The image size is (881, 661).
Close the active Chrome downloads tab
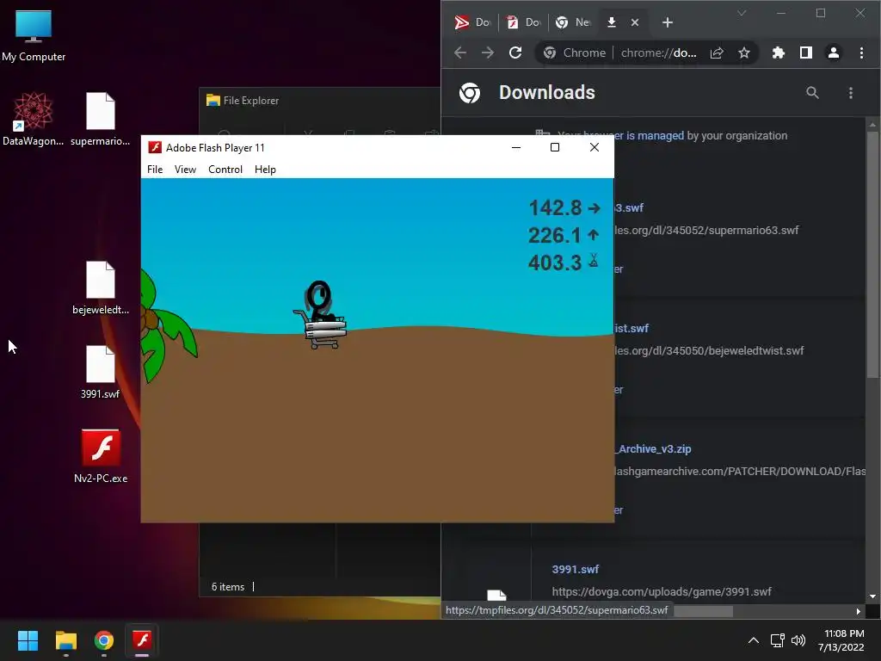[635, 22]
